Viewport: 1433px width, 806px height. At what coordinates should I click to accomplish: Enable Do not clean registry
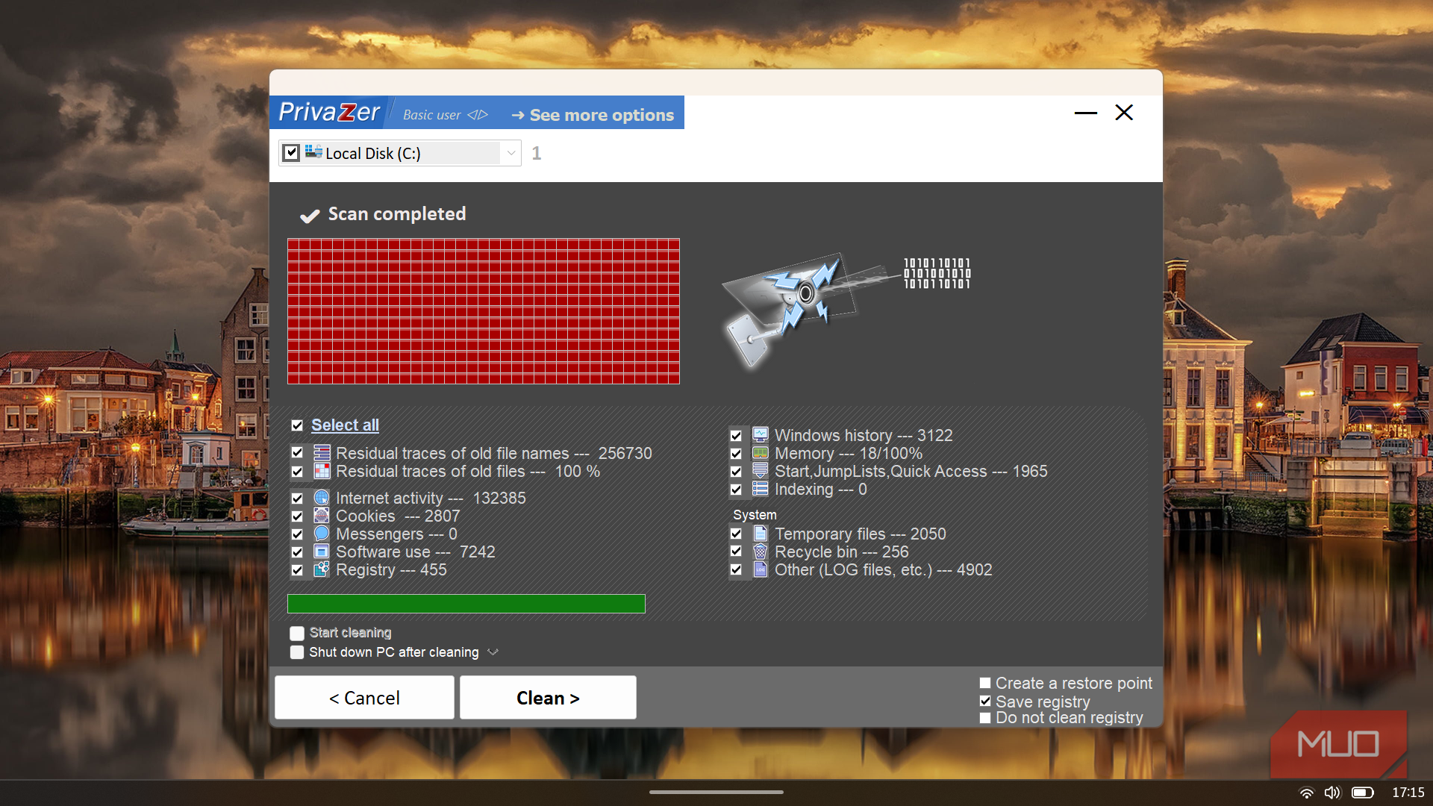[x=985, y=718]
